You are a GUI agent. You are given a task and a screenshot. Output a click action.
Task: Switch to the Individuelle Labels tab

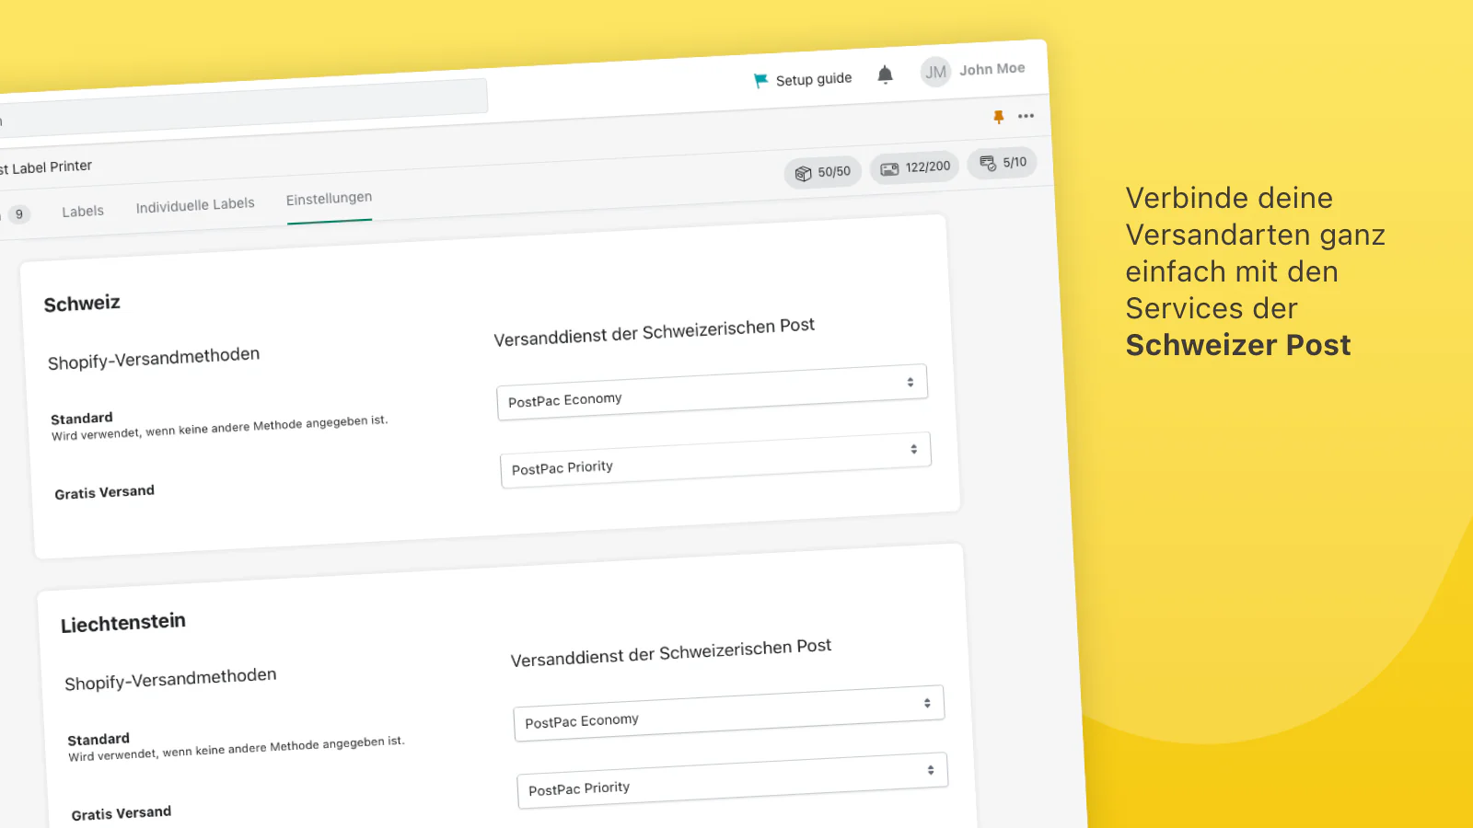coord(195,205)
